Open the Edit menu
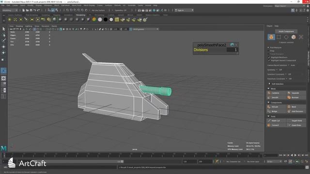This screenshot has width=310, height=174. 8,5
